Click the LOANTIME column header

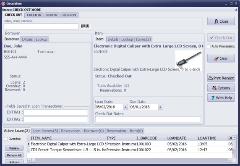pos(213,138)
